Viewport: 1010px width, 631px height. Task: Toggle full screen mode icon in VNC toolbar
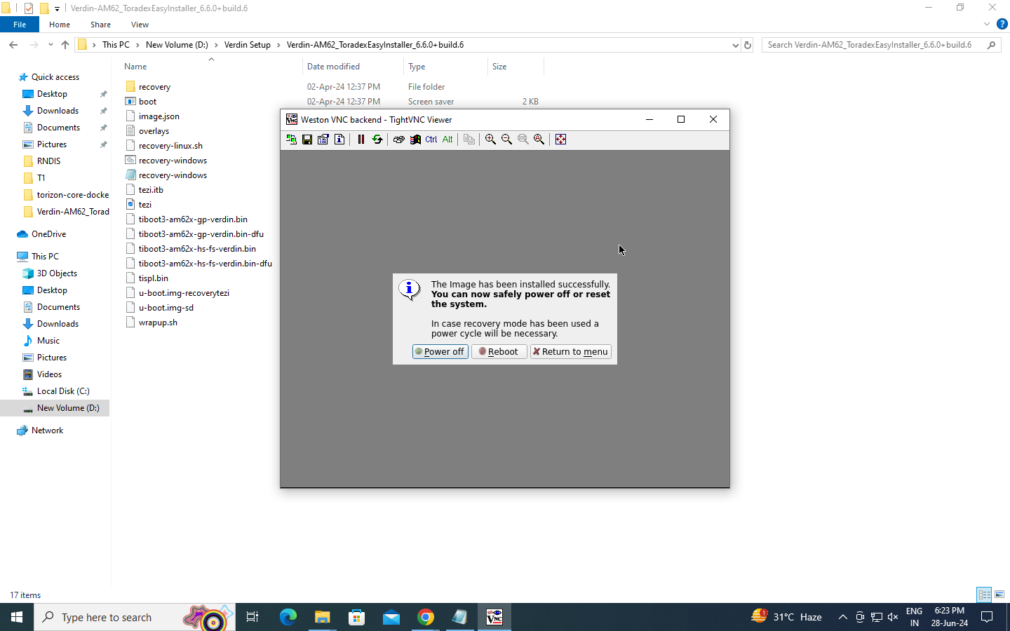pos(560,140)
